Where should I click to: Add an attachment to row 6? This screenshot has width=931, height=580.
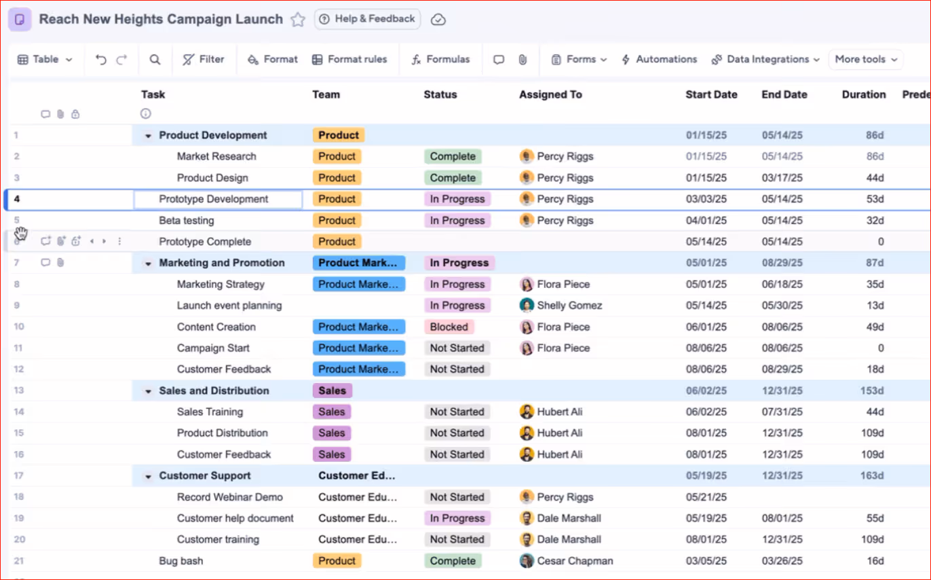(x=61, y=241)
